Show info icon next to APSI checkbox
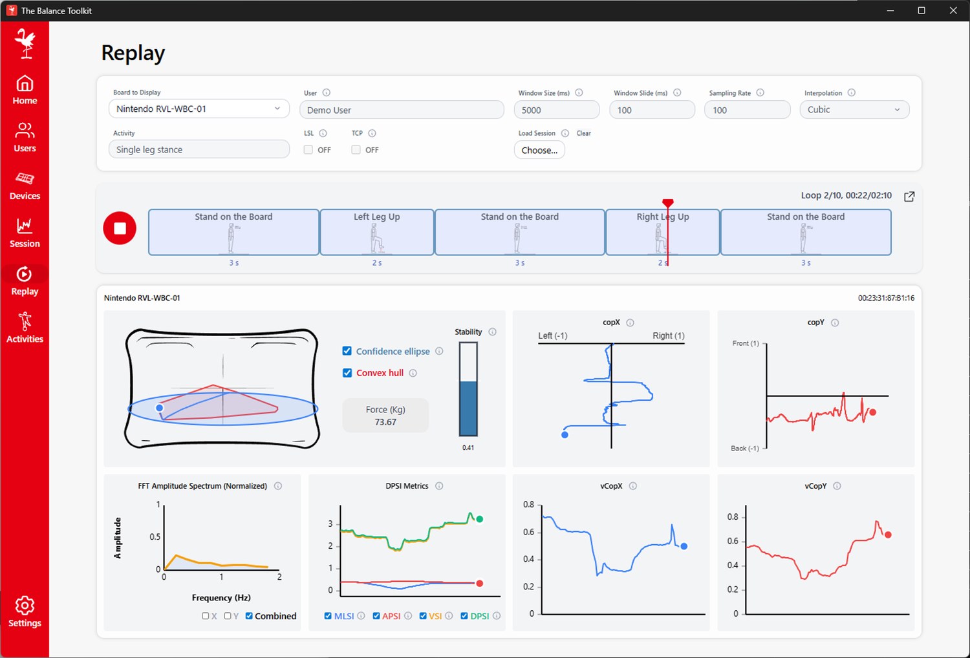Viewport: 970px width, 658px height. pos(408,616)
